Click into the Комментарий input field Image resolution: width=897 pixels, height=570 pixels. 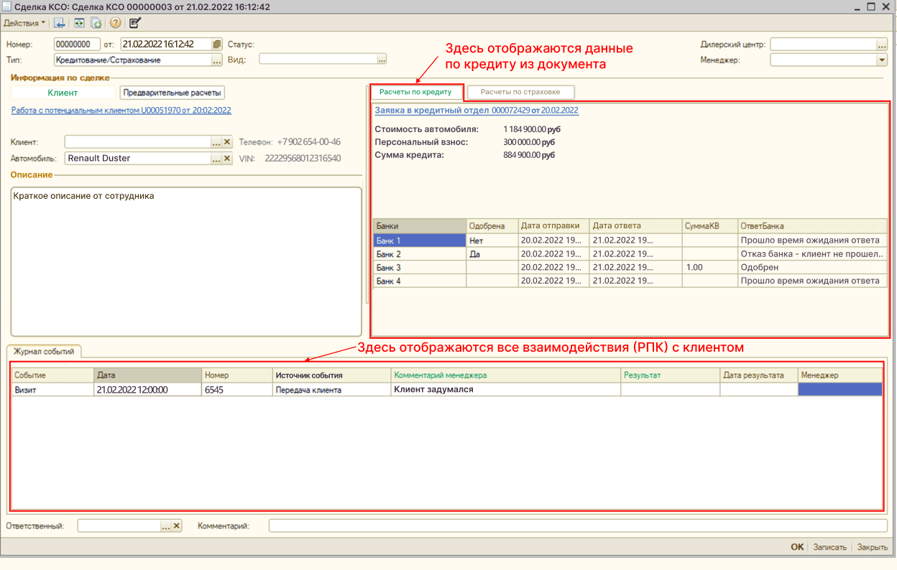pos(577,526)
